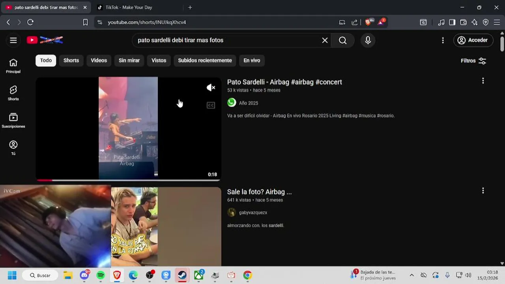This screenshot has width=505, height=284.
Task: Click the gabyvazquezx channel avatar
Action: click(232, 212)
